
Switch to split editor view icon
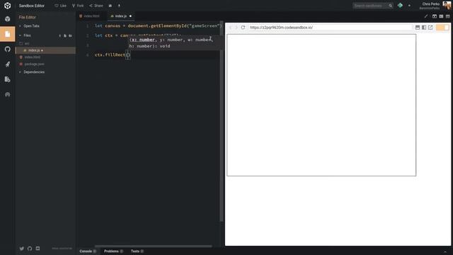click(x=441, y=16)
